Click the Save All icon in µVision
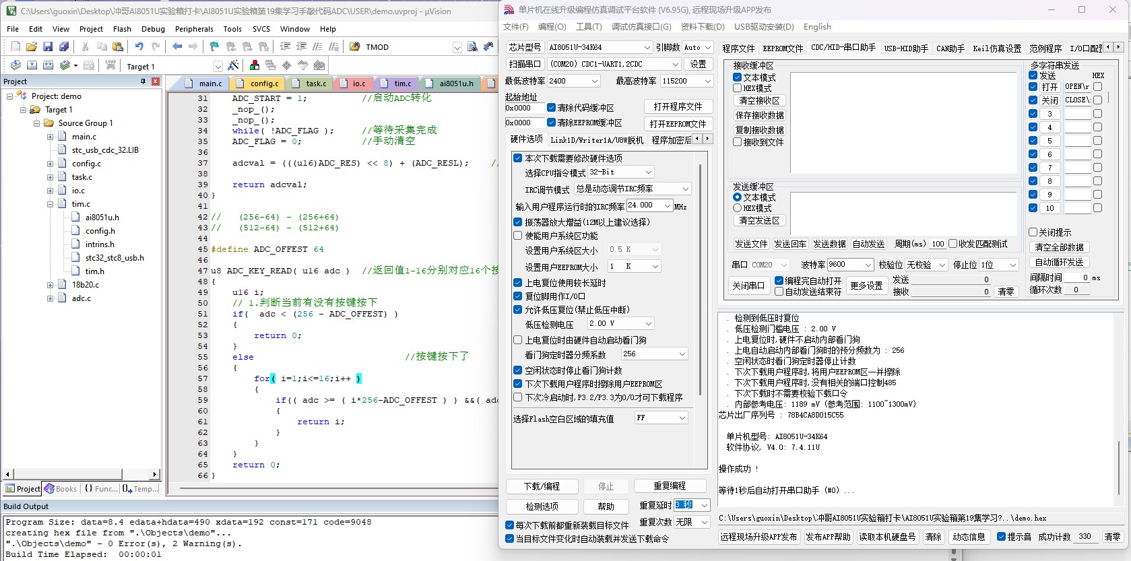Screen dimensions: 1131x561 coord(63,46)
